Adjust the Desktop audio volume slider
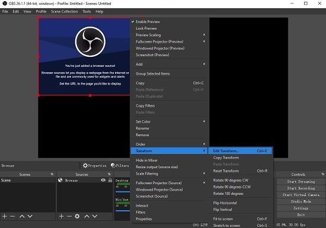Screen dimensions: 326x228 click(x=123, y=192)
